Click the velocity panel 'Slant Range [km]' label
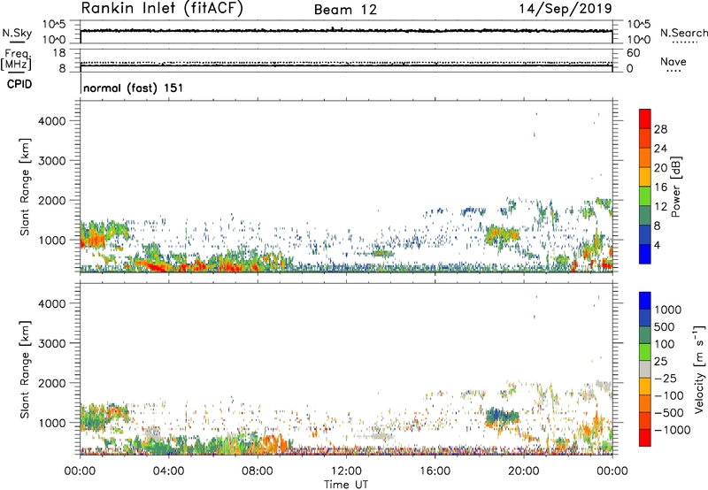The image size is (708, 490). (25, 370)
